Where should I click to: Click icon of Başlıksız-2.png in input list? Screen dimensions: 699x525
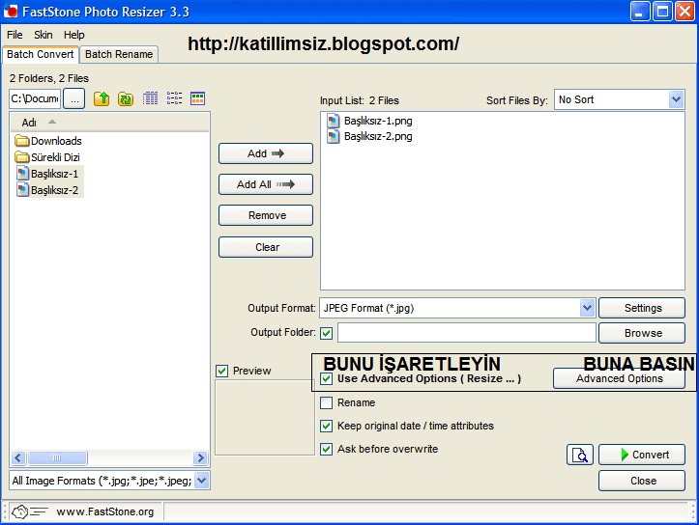333,136
